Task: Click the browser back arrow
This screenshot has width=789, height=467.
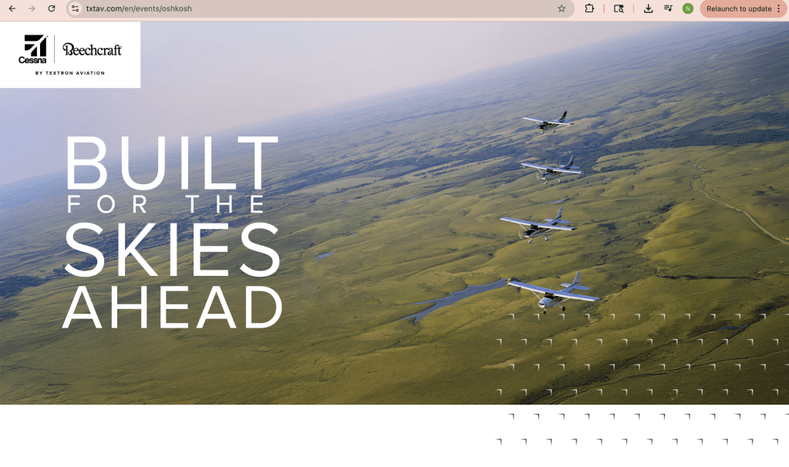Action: [x=12, y=8]
